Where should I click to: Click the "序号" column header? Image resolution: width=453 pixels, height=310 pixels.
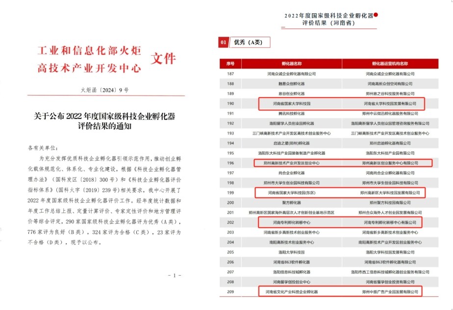tap(230, 64)
